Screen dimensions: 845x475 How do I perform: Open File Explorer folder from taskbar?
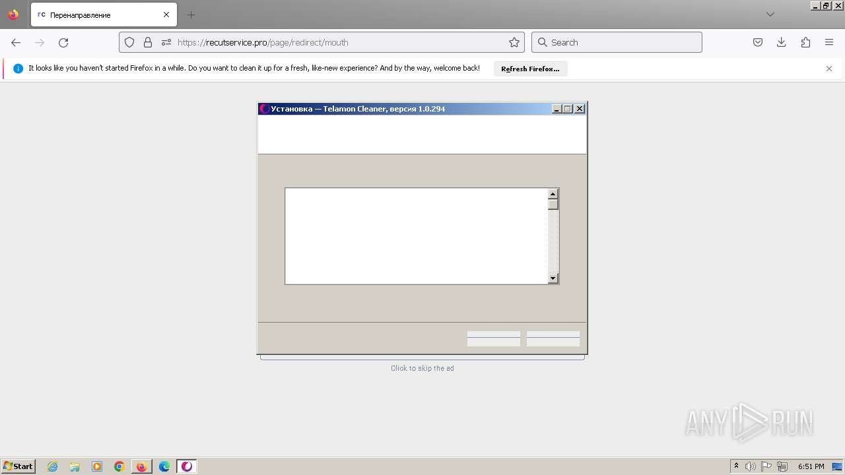(75, 466)
